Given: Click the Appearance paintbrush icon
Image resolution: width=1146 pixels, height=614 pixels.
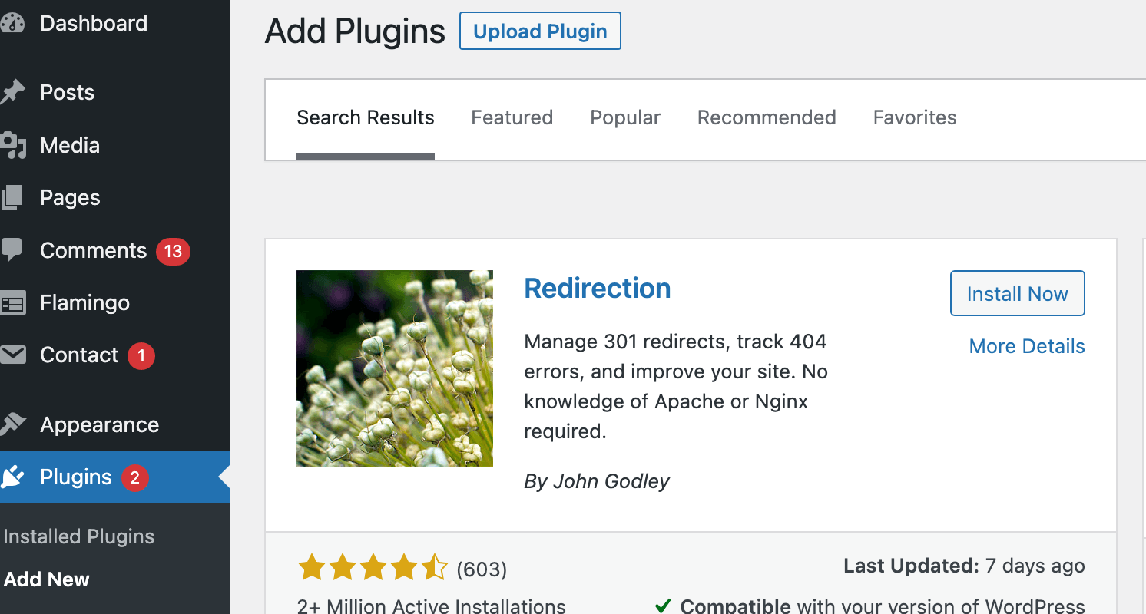Looking at the screenshot, I should click(x=12, y=424).
